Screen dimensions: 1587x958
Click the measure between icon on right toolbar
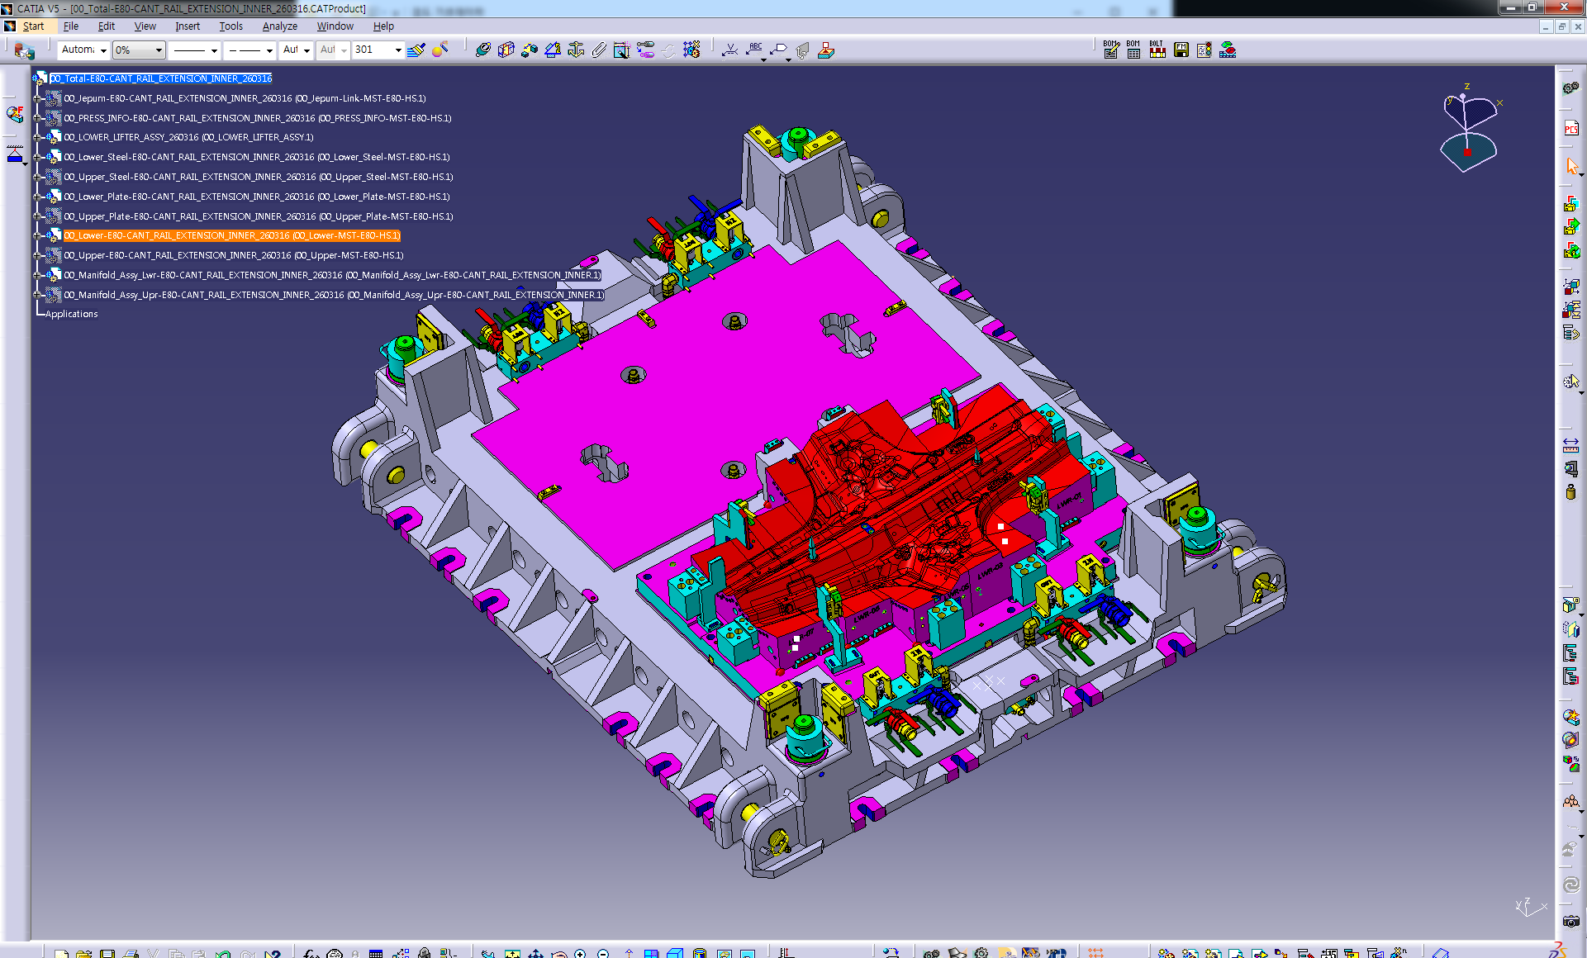click(x=1570, y=446)
